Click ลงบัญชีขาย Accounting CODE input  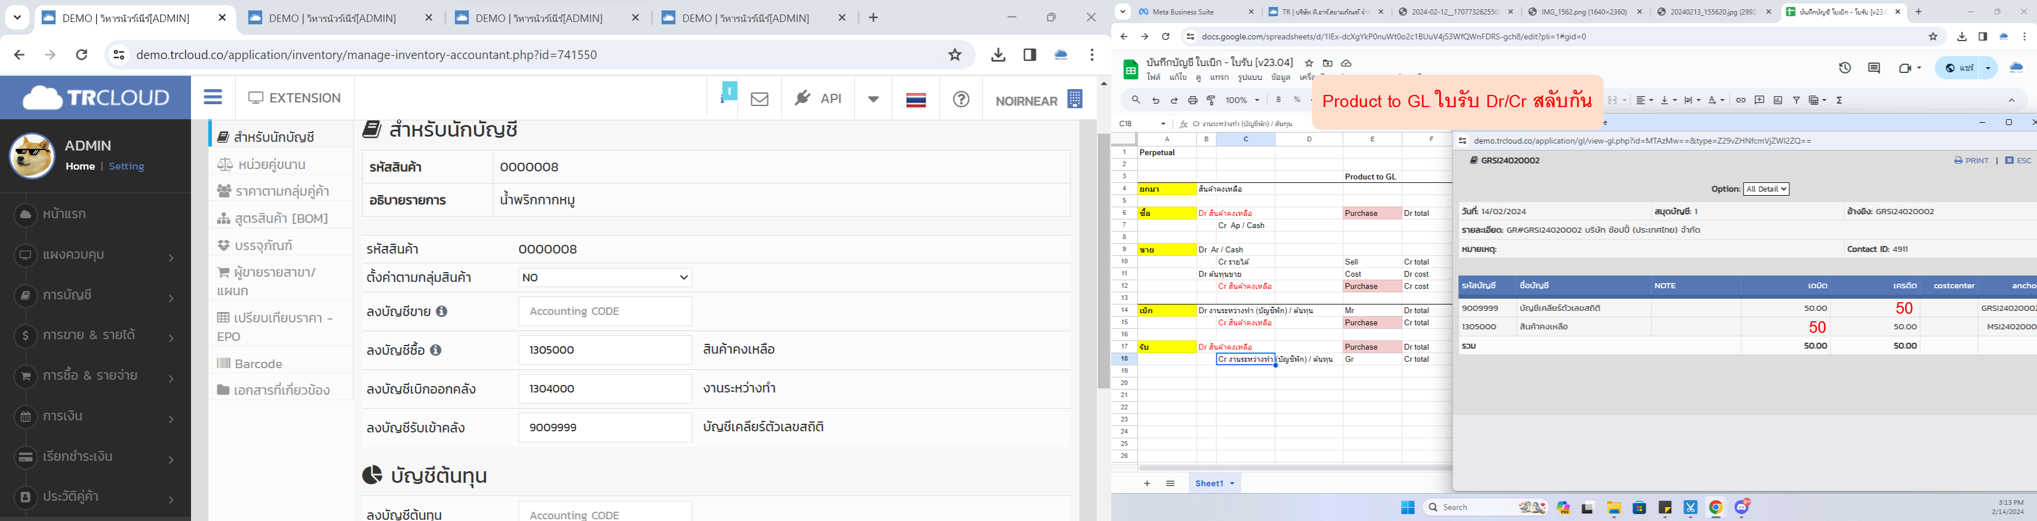click(x=605, y=311)
